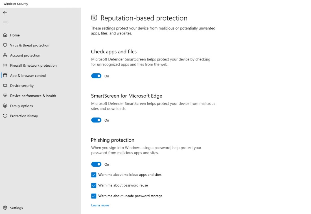This screenshot has height=214, width=311.
Task: Uncheck Warn me about password reuse
Action: (94, 185)
